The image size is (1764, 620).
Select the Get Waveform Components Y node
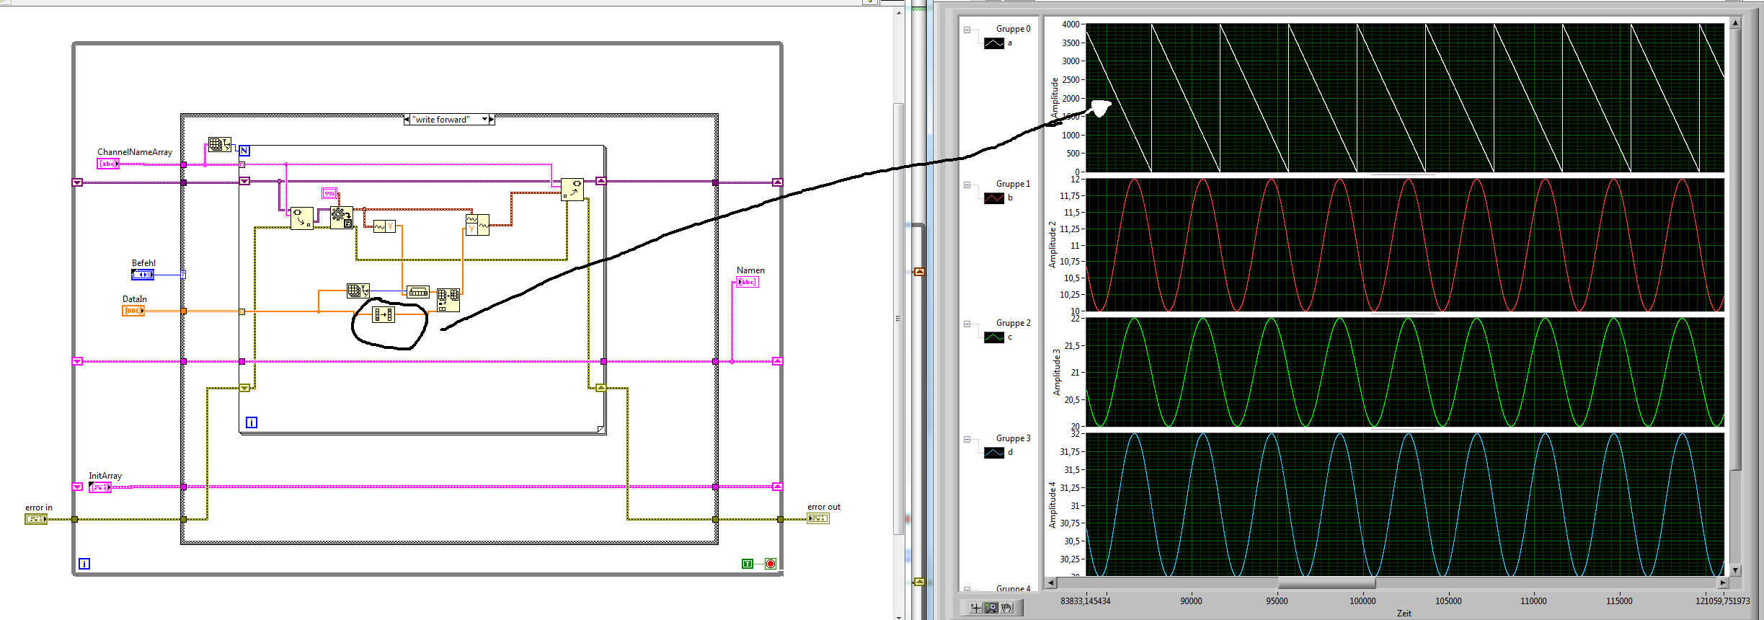pyautogui.click(x=384, y=226)
